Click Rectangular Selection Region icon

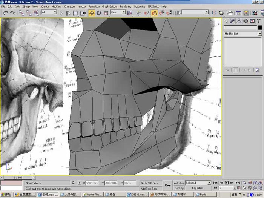75,13
